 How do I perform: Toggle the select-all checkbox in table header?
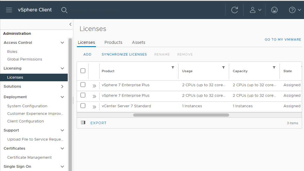point(83,71)
